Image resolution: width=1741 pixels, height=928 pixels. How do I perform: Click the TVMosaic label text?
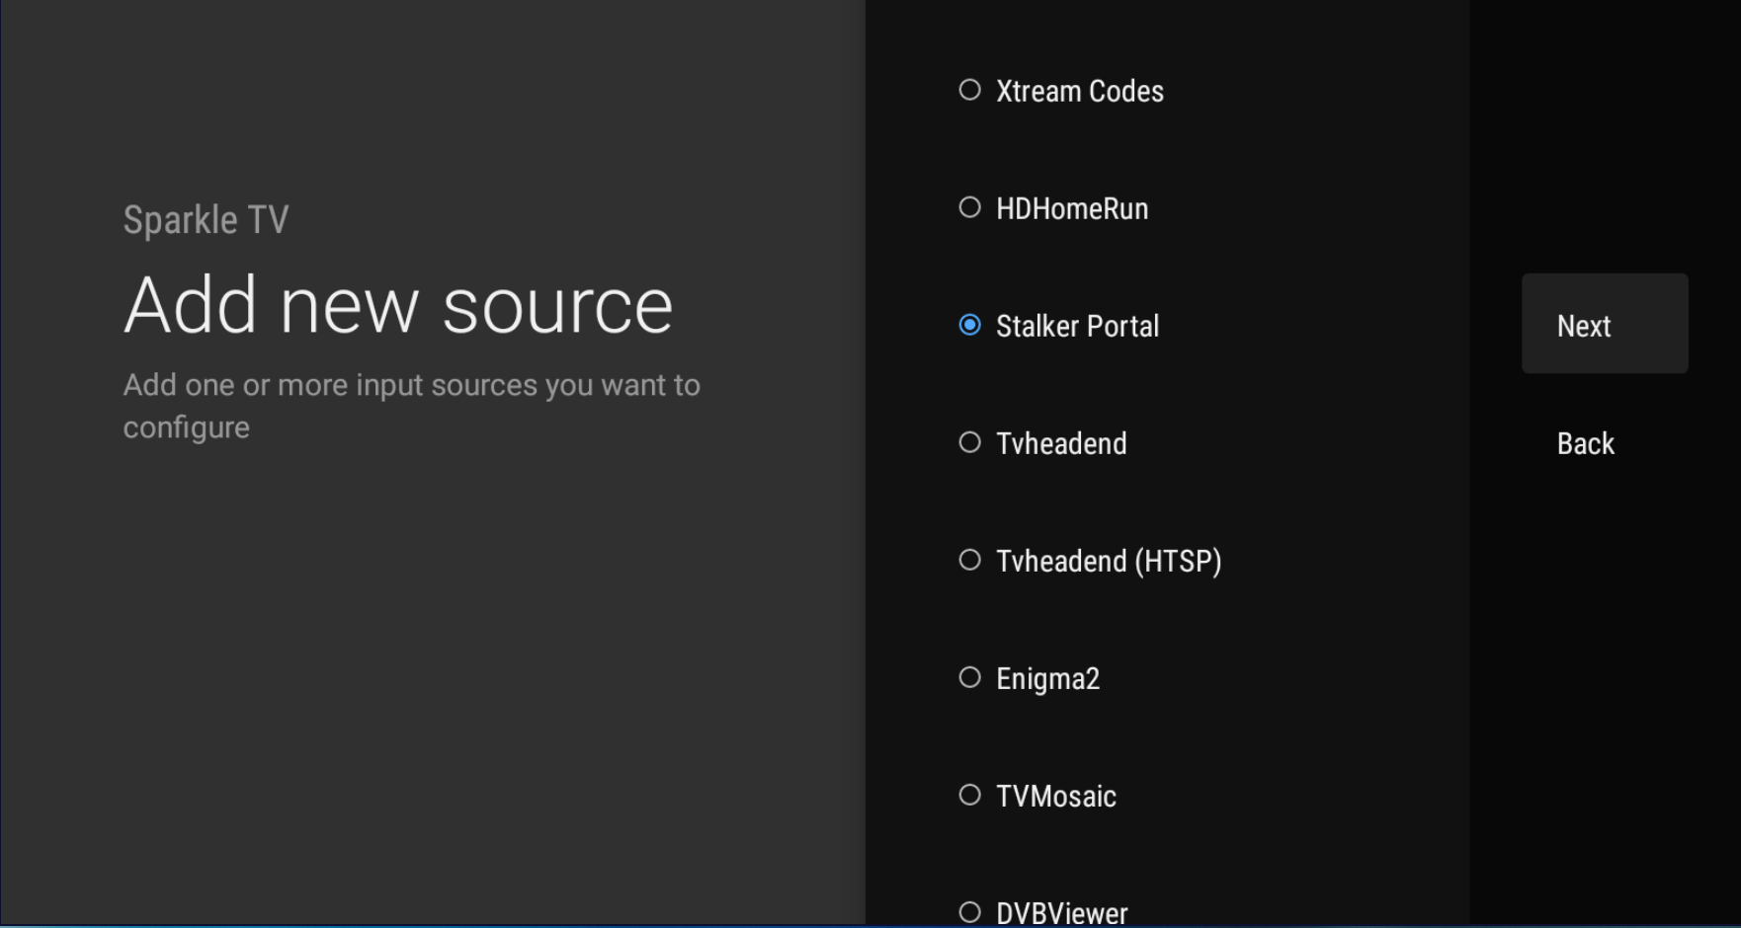pos(1056,796)
